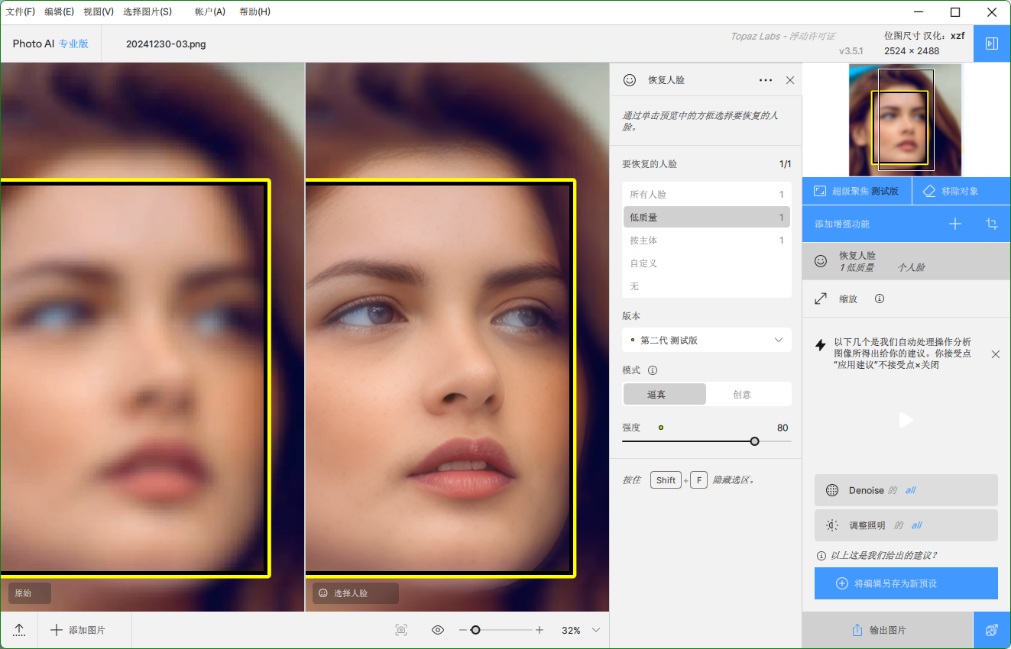Zoom in with the plus icon
The height and width of the screenshot is (649, 1011).
[540, 630]
